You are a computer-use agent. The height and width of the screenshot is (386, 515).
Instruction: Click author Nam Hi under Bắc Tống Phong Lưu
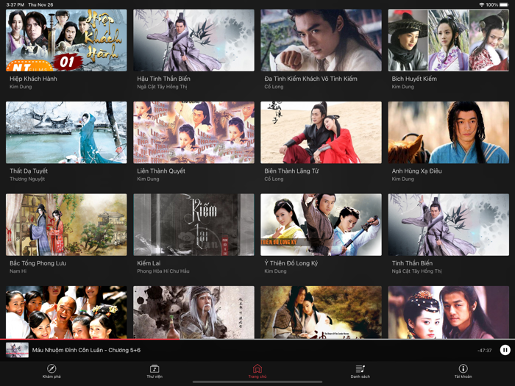click(x=18, y=271)
